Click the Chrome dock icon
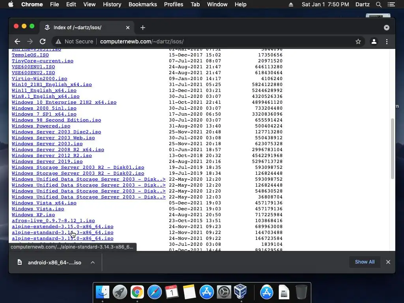 (x=137, y=292)
